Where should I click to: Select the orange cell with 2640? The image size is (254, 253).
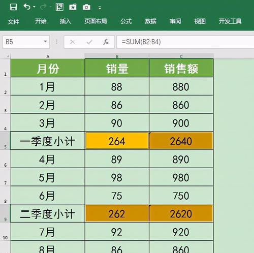pyautogui.click(x=181, y=141)
